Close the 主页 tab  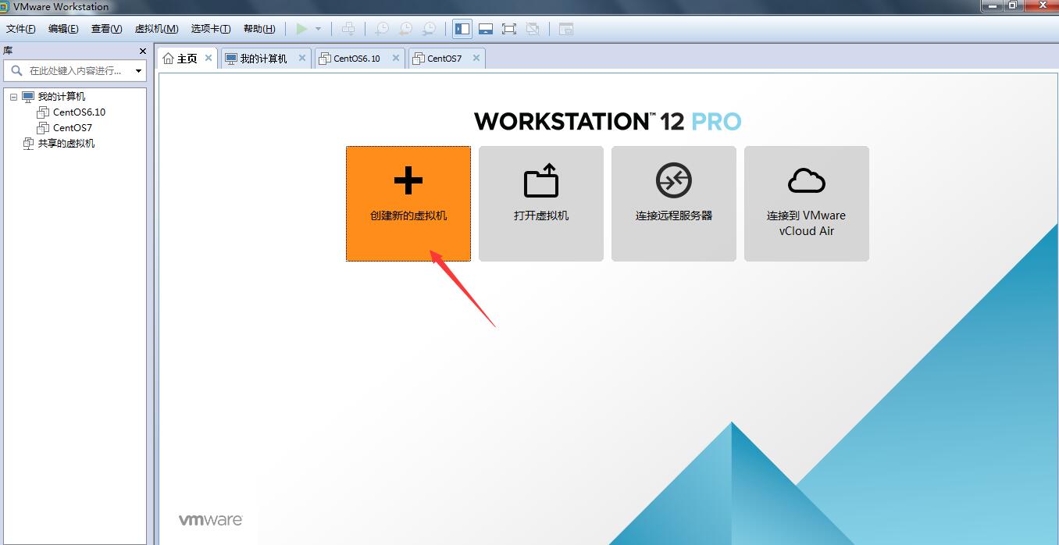209,58
